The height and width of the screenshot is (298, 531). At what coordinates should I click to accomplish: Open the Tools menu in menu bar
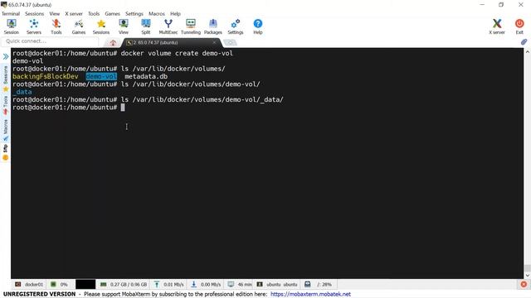click(94, 14)
